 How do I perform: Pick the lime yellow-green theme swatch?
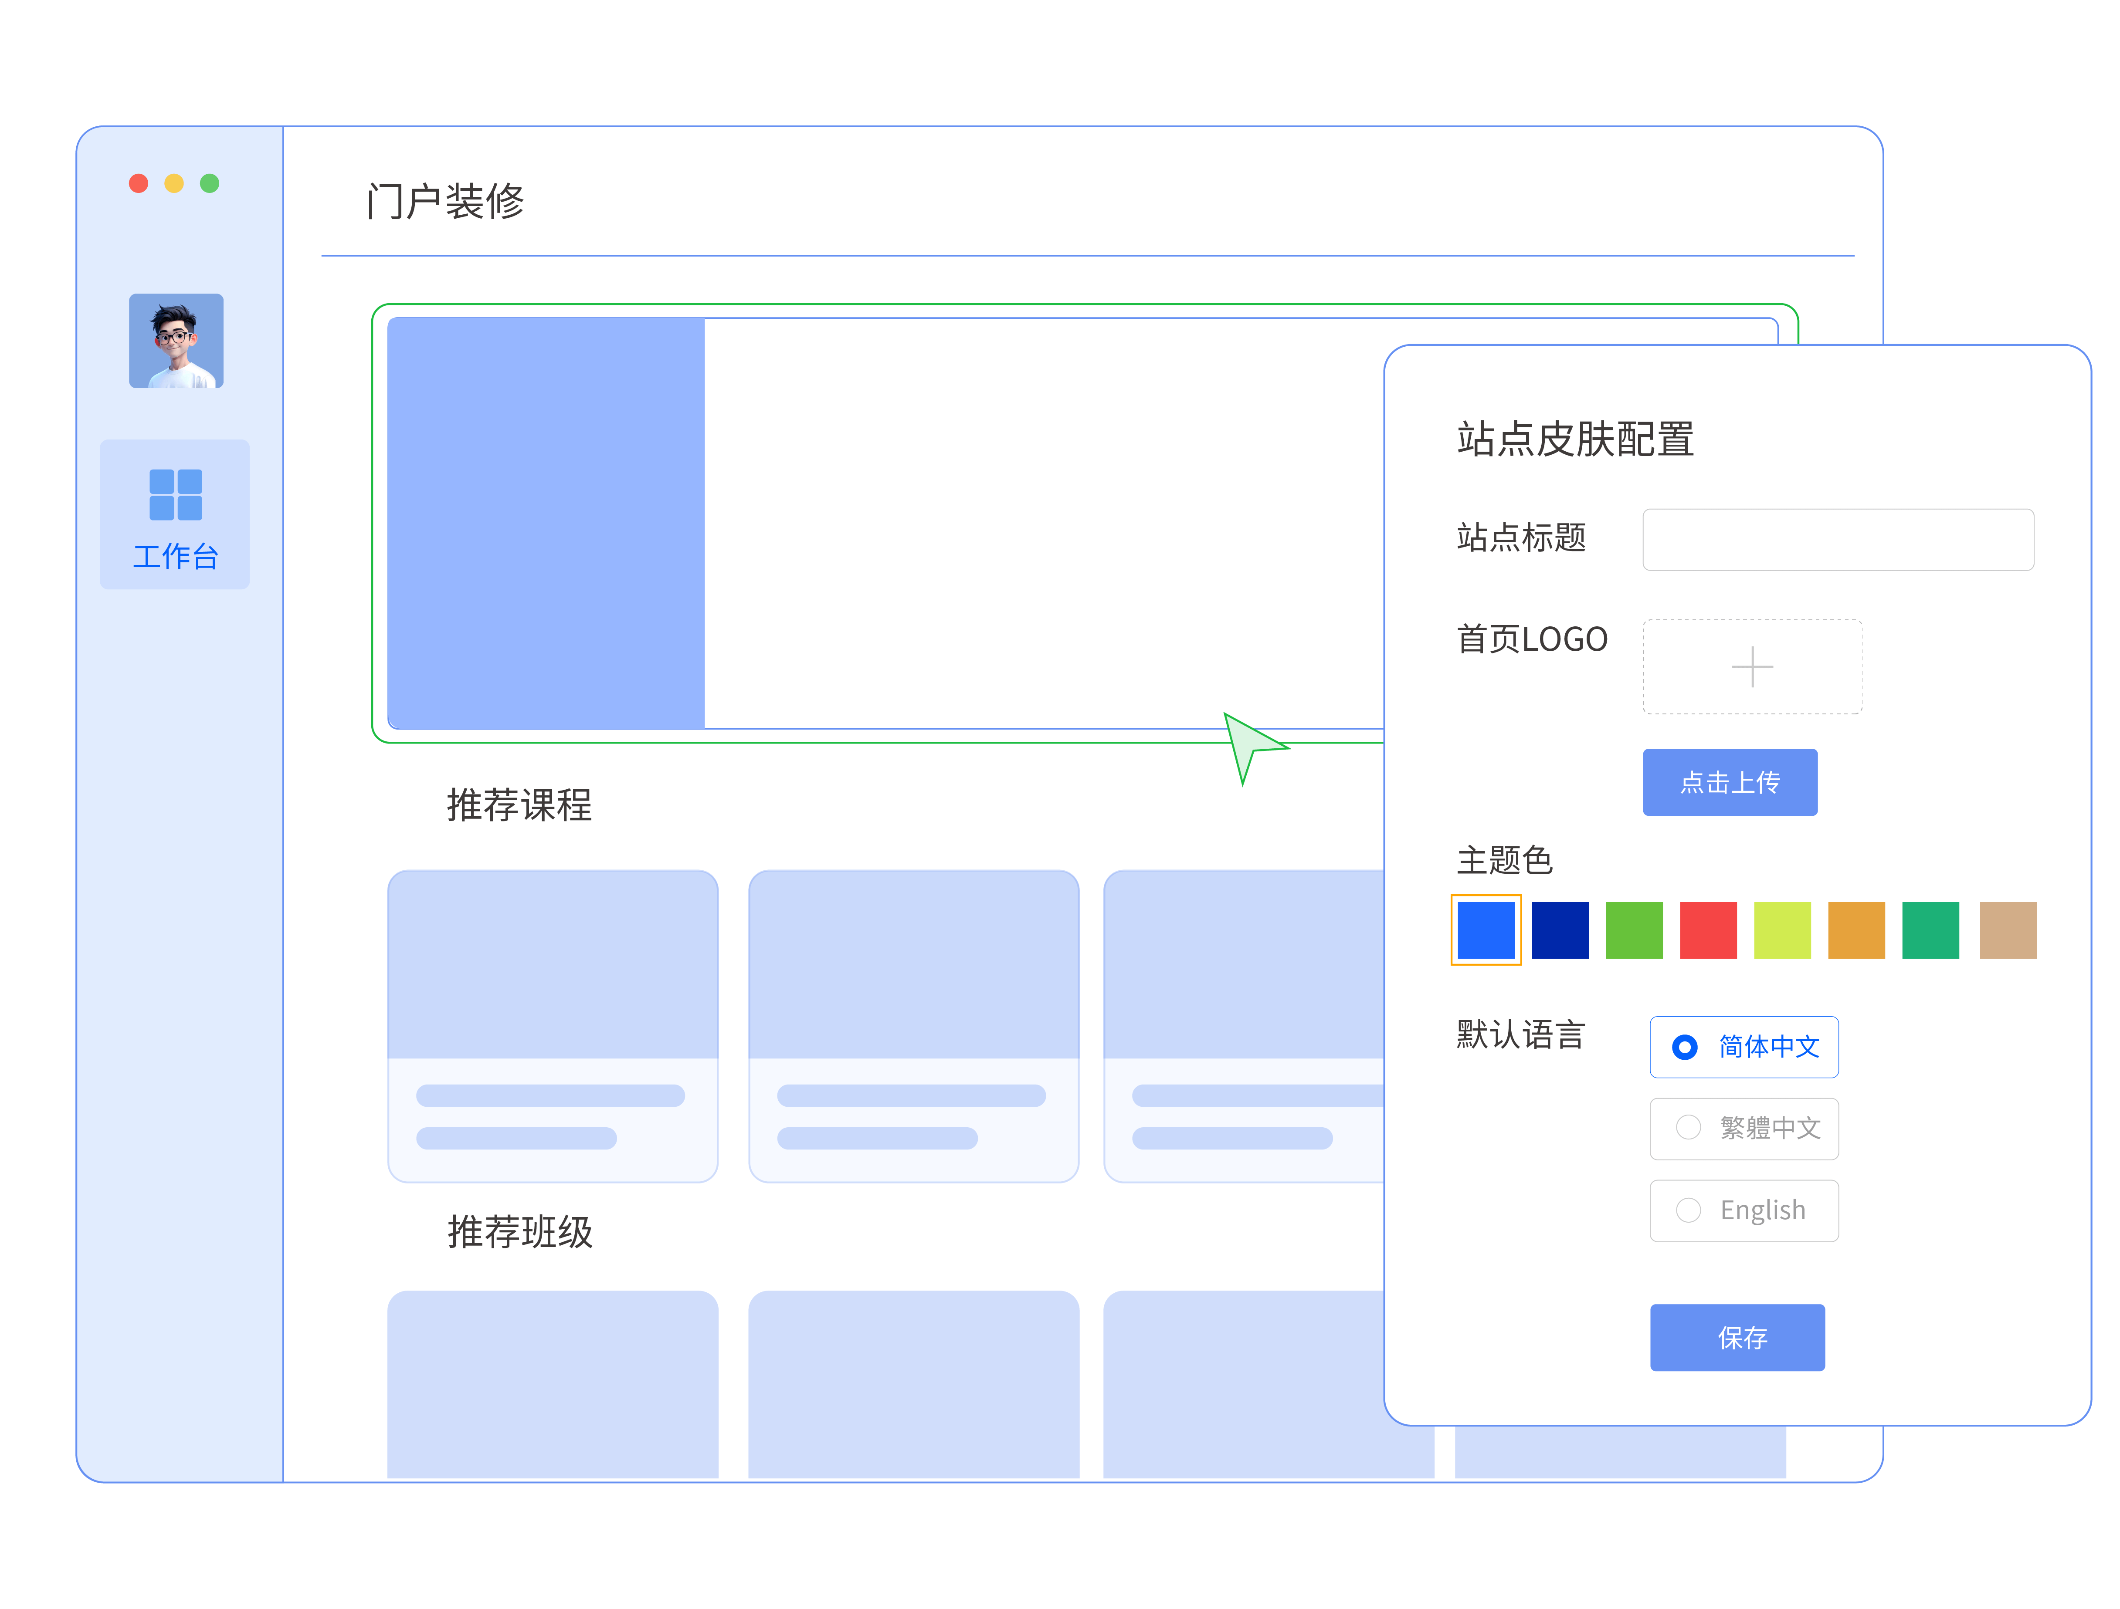1782,930
